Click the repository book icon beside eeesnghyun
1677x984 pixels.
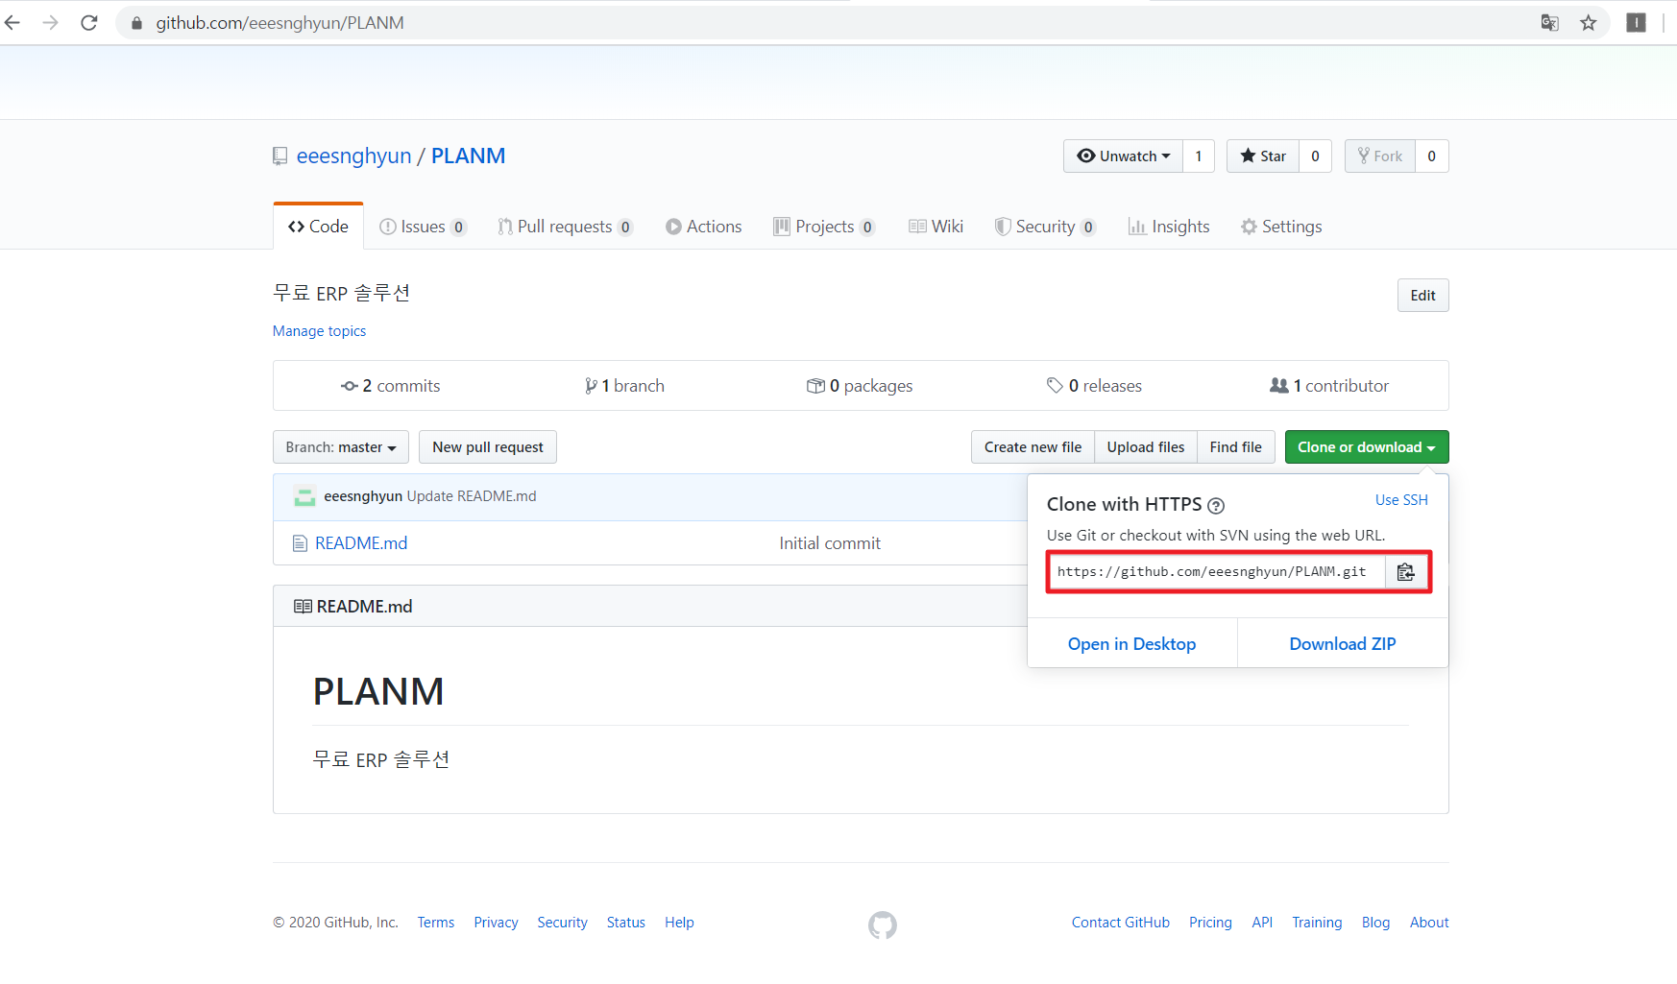pos(279,156)
